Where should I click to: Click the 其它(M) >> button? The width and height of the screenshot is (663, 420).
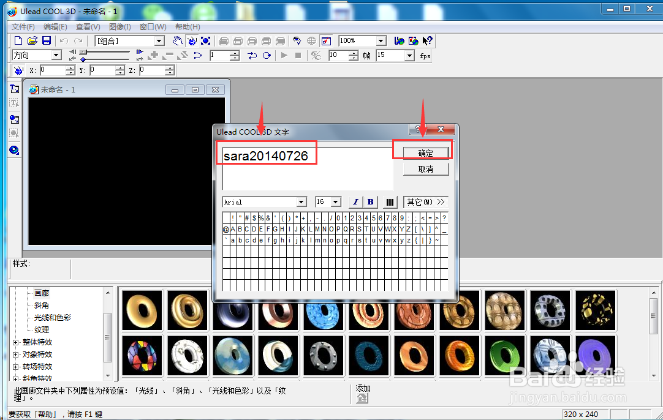click(426, 202)
